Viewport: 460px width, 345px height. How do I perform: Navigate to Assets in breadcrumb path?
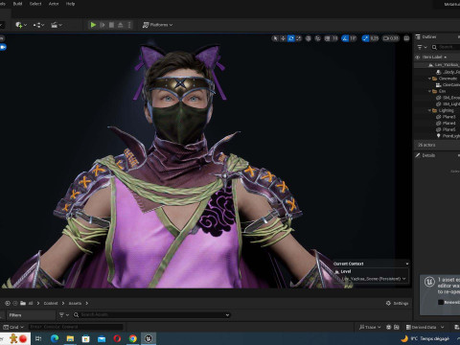(75, 303)
